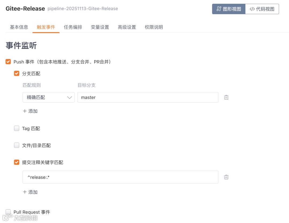The image size is (289, 223).
Task: Toggle 提交注释关键字匹配 checkbox
Action: tap(17, 162)
